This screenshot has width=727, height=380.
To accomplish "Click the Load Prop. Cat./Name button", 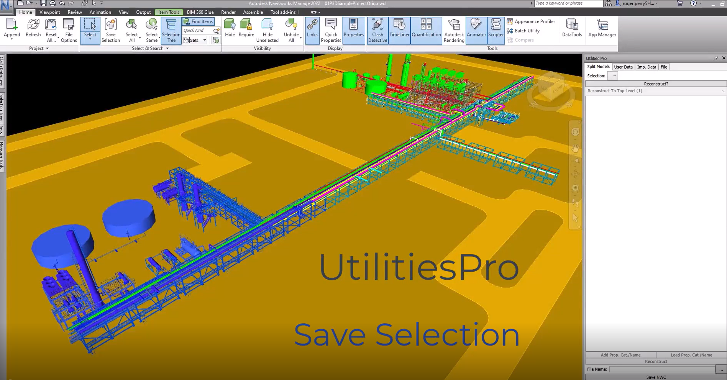I will [x=691, y=355].
